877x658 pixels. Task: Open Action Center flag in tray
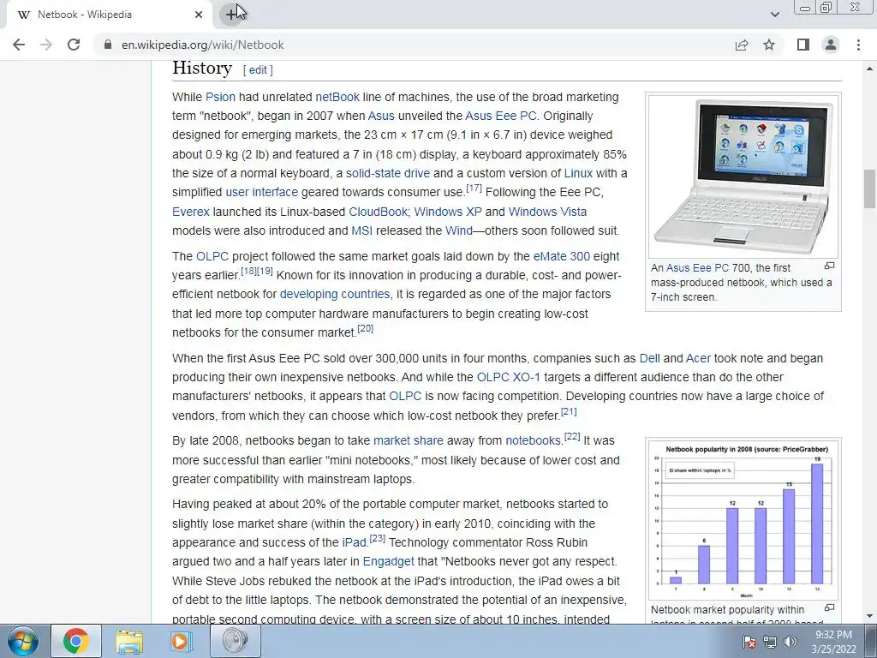(x=749, y=642)
